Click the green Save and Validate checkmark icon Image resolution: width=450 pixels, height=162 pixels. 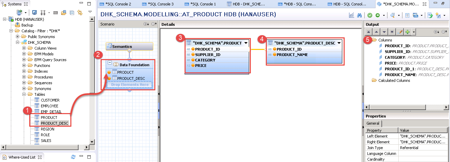point(369,15)
